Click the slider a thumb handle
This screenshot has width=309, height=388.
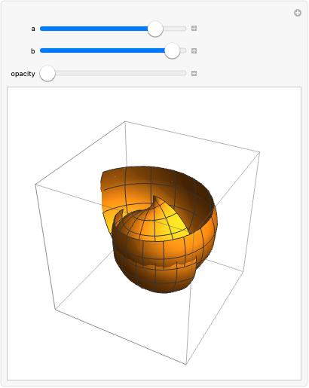[155, 29]
